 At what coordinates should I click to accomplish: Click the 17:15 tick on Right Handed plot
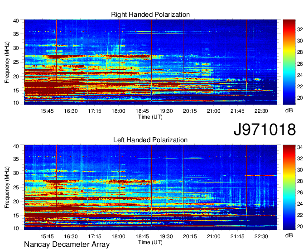pyautogui.click(x=95, y=111)
